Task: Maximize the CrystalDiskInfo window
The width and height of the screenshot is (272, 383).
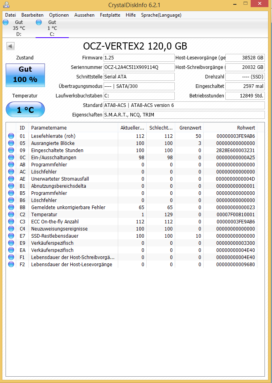Action: 246,4
